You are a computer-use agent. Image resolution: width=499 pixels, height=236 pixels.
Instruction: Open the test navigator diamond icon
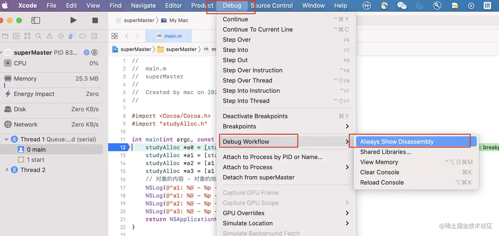tap(61, 36)
